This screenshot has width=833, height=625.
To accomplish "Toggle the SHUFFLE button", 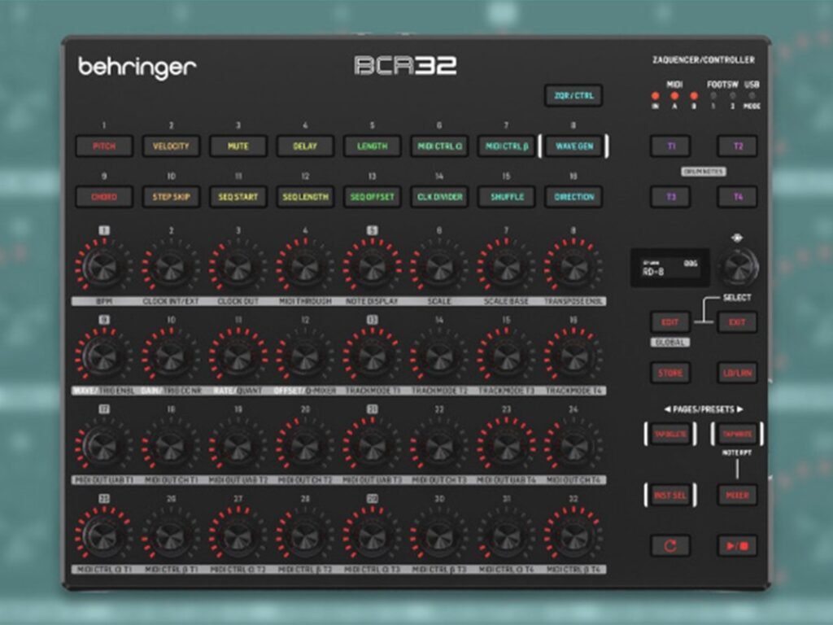I will 506,197.
